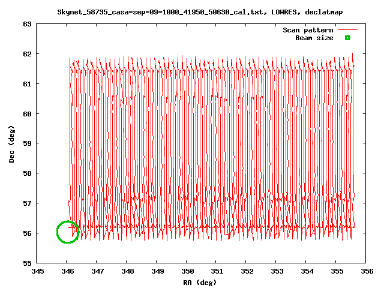Click the green Beam size legend marker
Viewport: 384px width, 288px height.
point(347,38)
